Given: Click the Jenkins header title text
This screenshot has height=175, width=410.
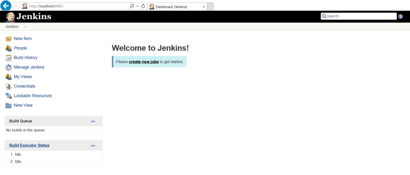Looking at the screenshot, I should 34,16.
